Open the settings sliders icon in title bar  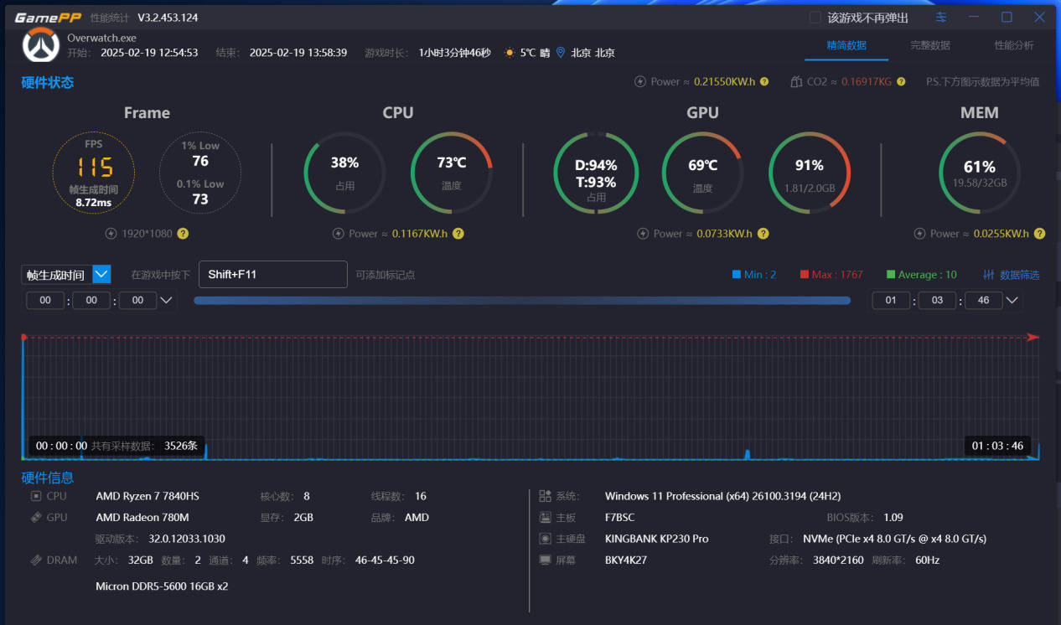pyautogui.click(x=941, y=18)
